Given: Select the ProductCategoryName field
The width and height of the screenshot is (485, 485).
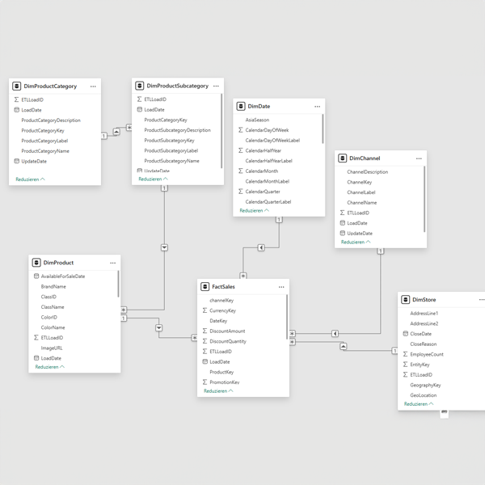Looking at the screenshot, I should click(x=45, y=151).
